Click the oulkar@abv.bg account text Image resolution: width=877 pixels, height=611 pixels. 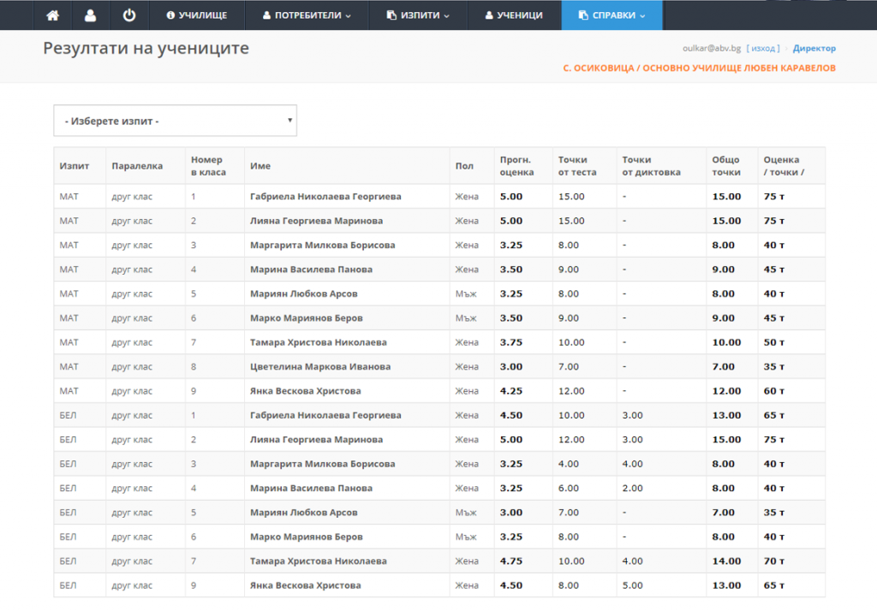(712, 48)
